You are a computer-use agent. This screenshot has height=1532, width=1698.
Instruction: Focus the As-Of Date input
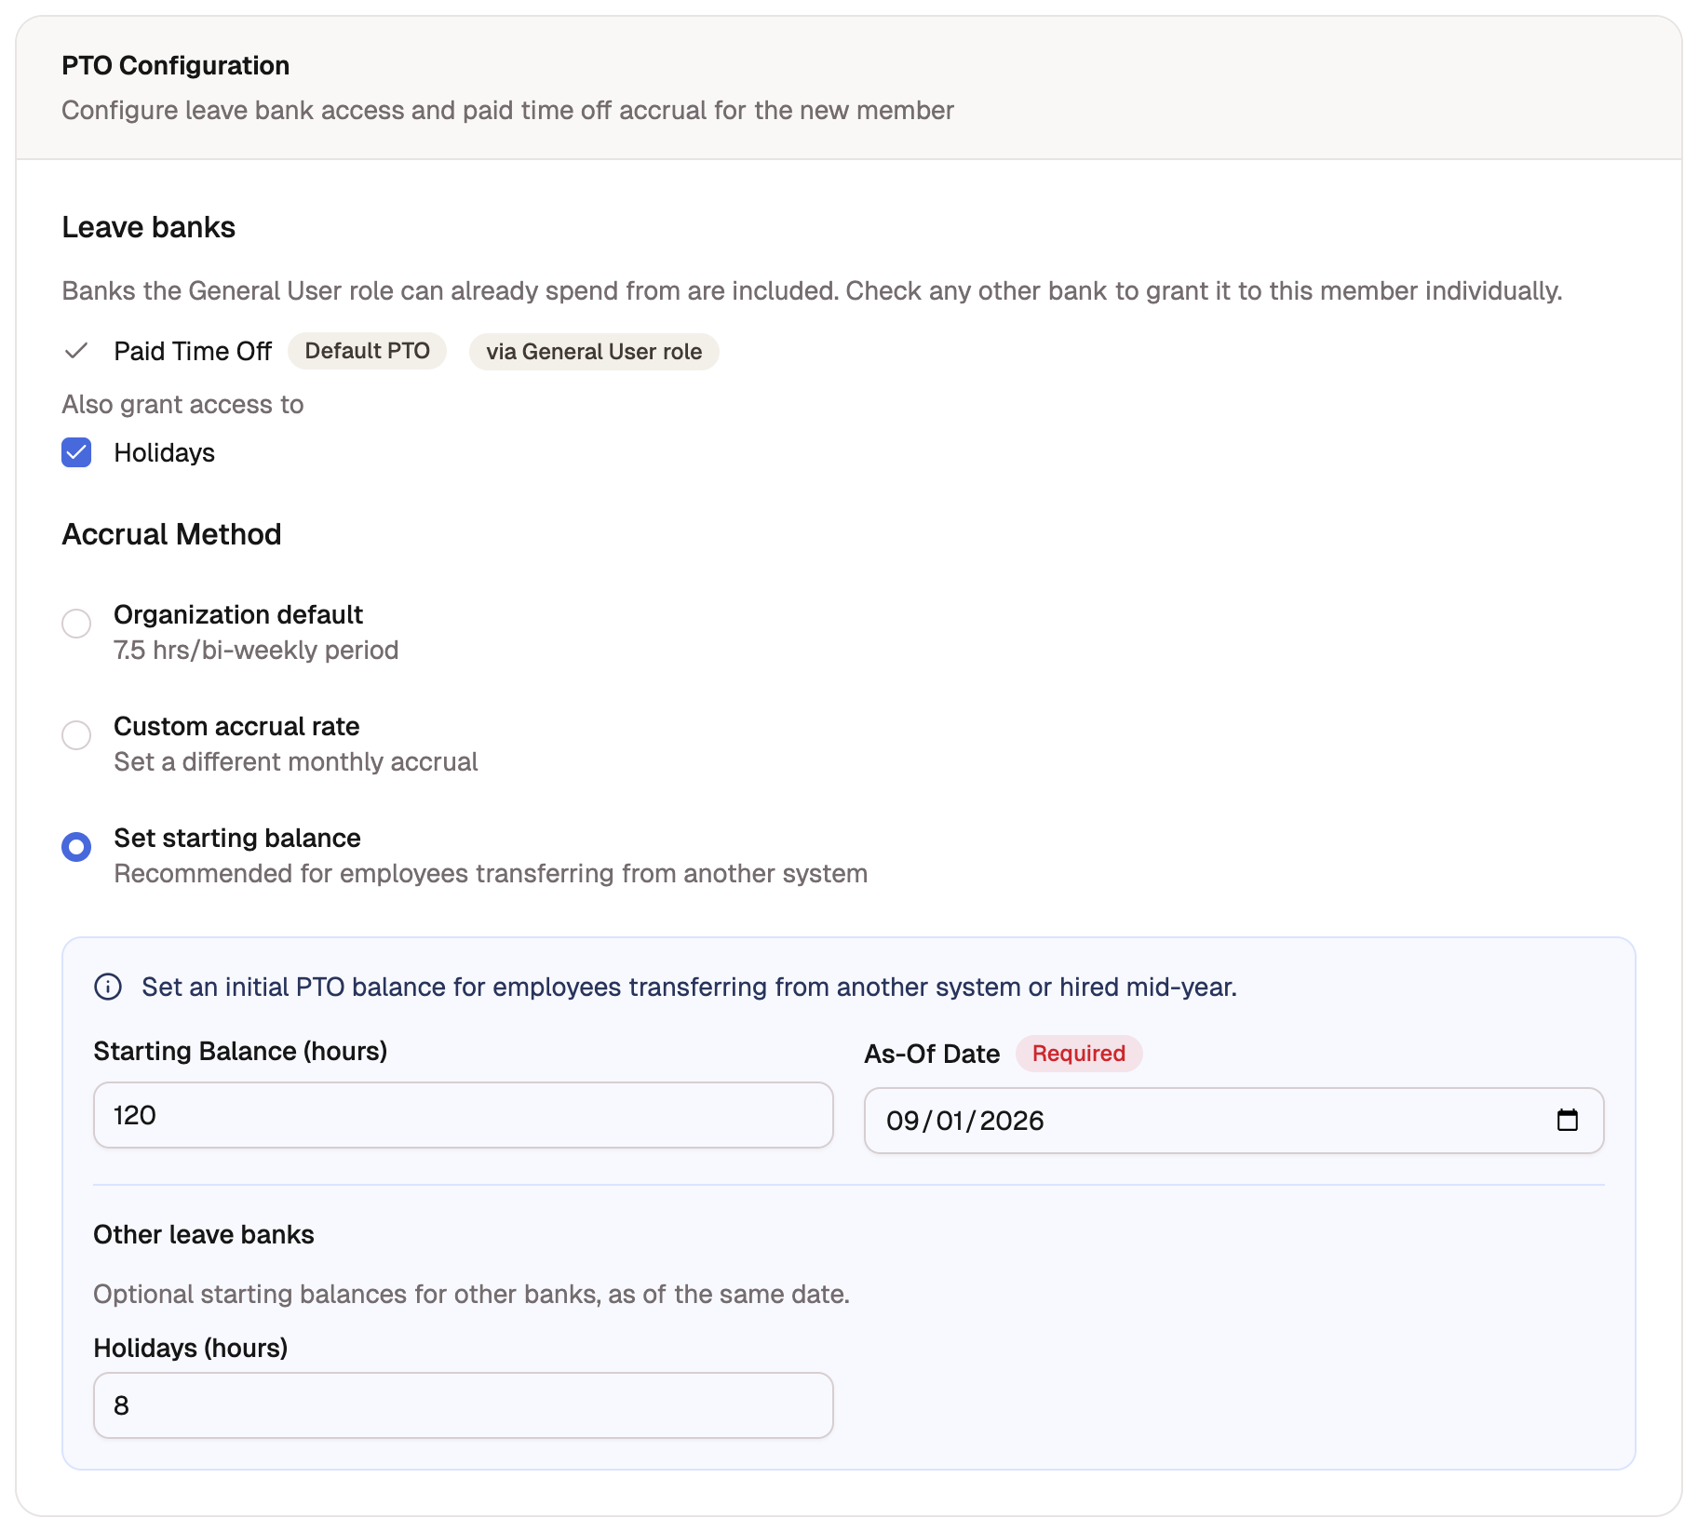point(1233,1120)
